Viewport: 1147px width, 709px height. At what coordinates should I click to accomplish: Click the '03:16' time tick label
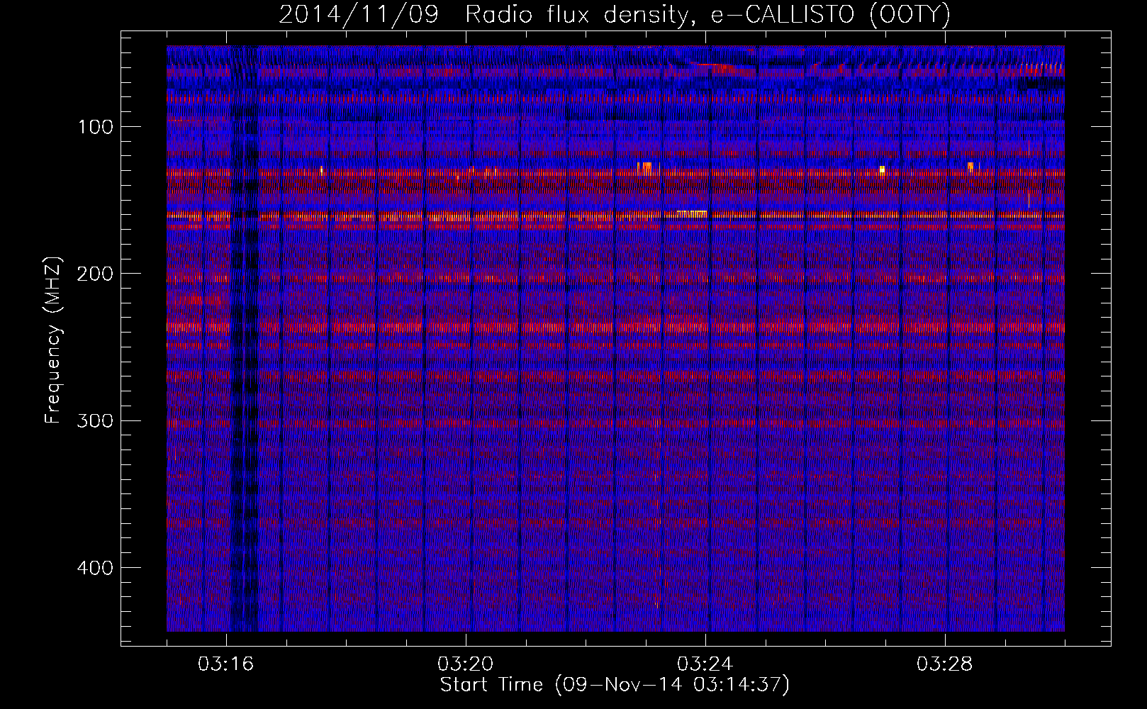tap(226, 664)
